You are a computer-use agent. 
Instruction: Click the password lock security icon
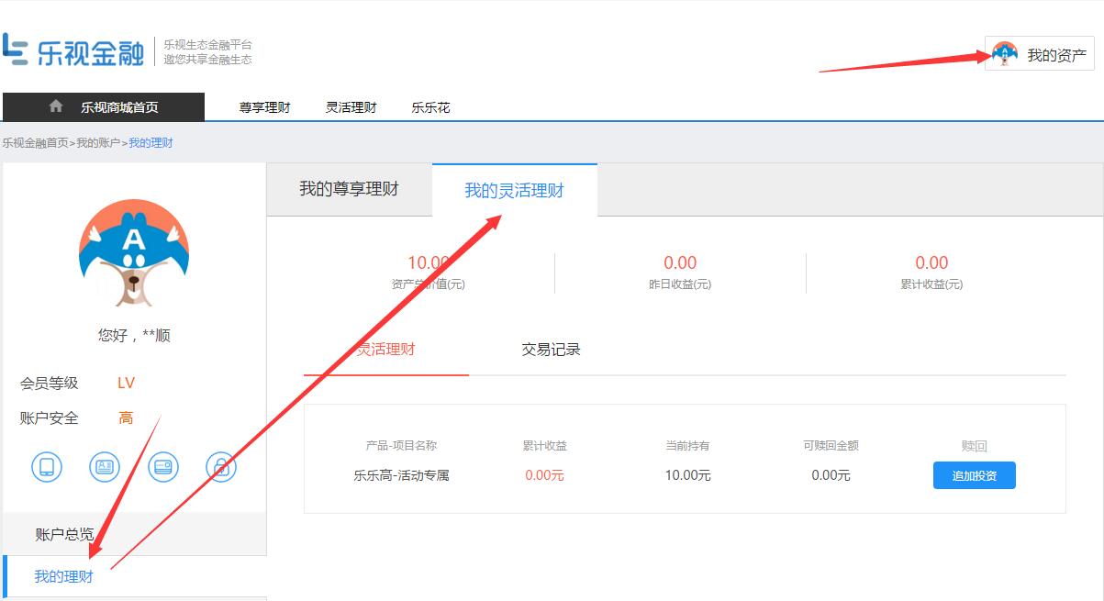click(221, 467)
